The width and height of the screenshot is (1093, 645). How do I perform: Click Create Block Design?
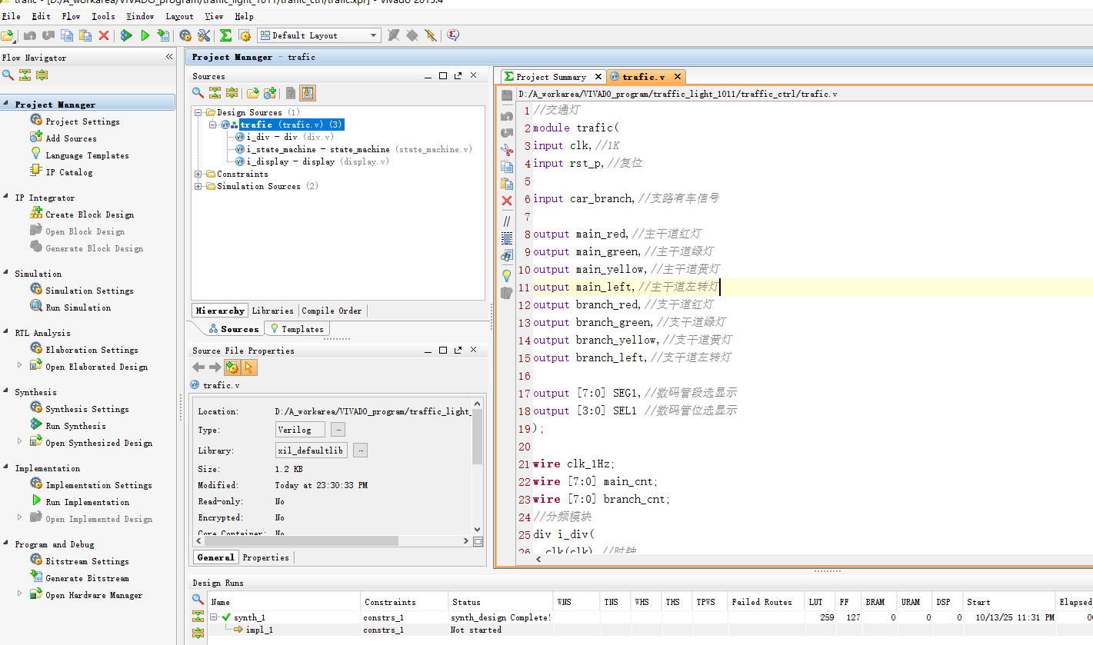coord(89,214)
